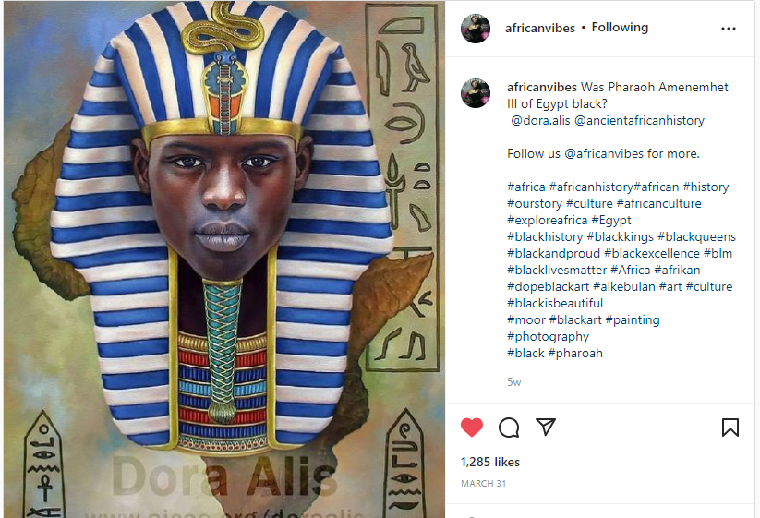Image resolution: width=760 pixels, height=518 pixels.
Task: Toggle the Following button
Action: [x=620, y=28]
